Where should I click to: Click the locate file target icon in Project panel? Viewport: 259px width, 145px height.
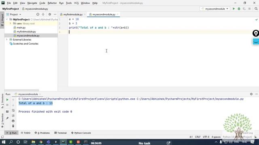[x=38, y=14]
